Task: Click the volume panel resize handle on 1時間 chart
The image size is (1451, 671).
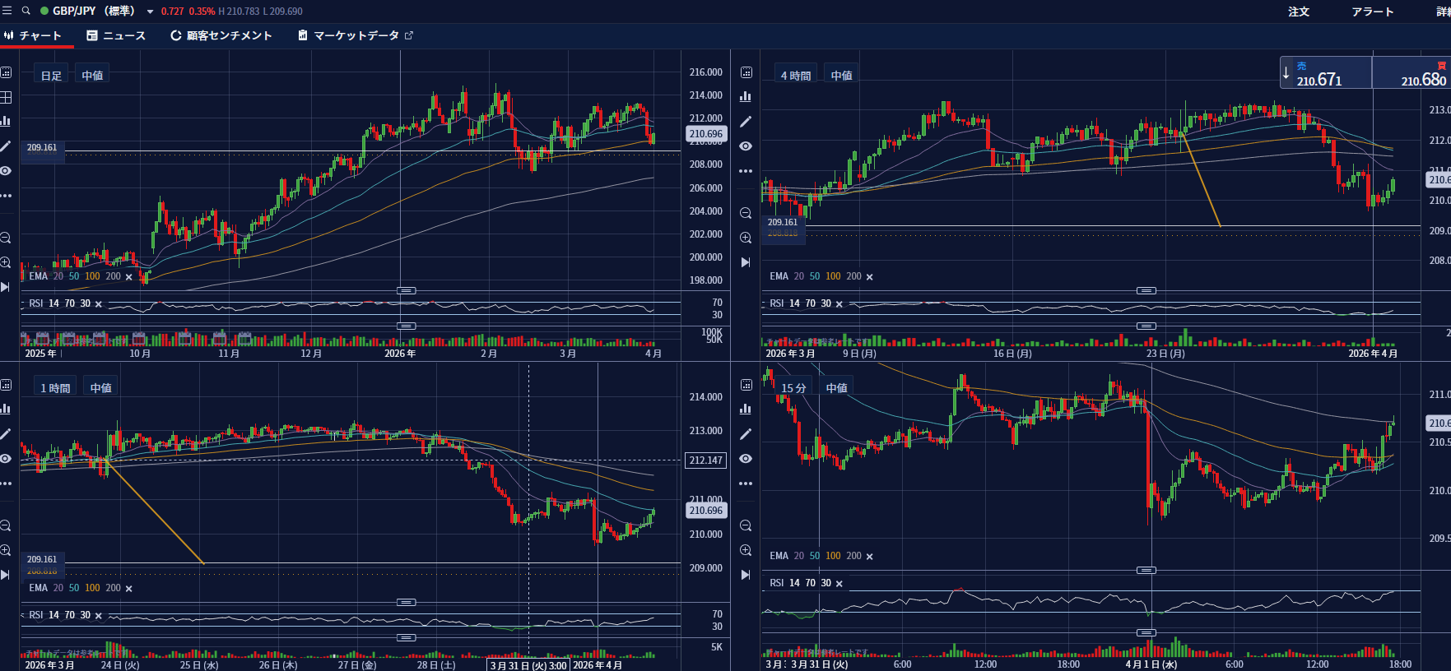Action: coord(407,637)
